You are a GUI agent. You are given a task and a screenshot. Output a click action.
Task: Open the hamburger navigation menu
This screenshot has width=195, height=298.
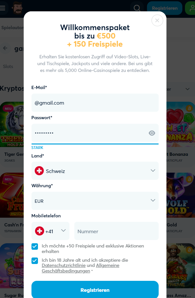pyautogui.click(x=3, y=8)
